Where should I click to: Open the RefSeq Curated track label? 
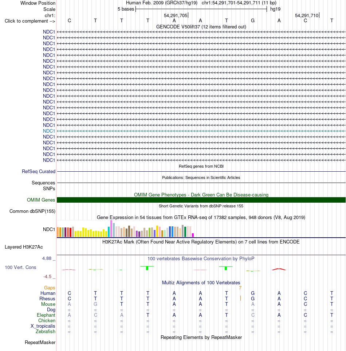pos(39,171)
